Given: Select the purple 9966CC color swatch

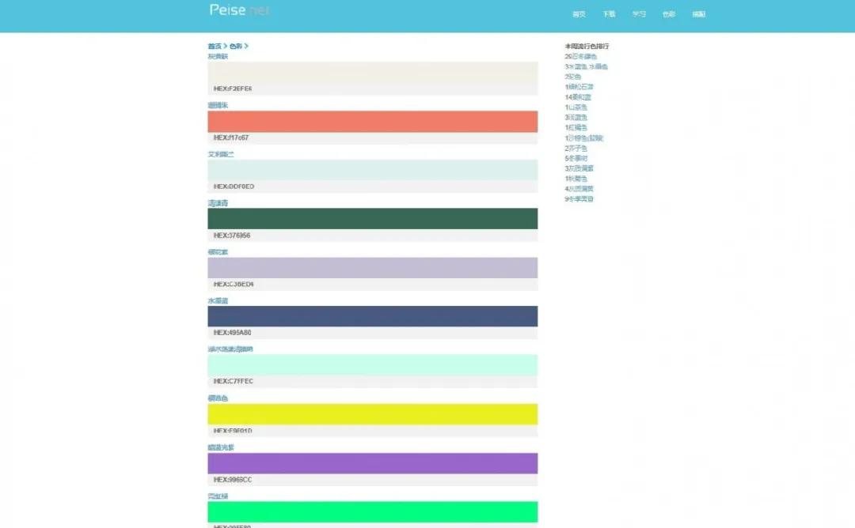Looking at the screenshot, I should coord(372,463).
